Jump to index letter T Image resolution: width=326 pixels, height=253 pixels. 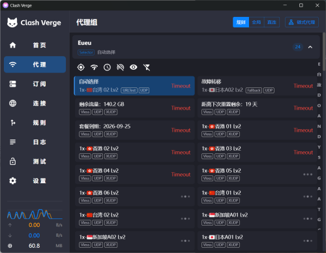(x=319, y=209)
